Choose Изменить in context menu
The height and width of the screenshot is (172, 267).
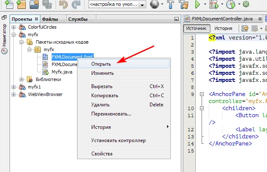124,73
